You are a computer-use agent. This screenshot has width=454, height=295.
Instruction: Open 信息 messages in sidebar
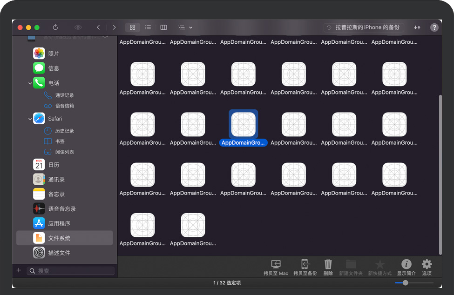(x=54, y=68)
